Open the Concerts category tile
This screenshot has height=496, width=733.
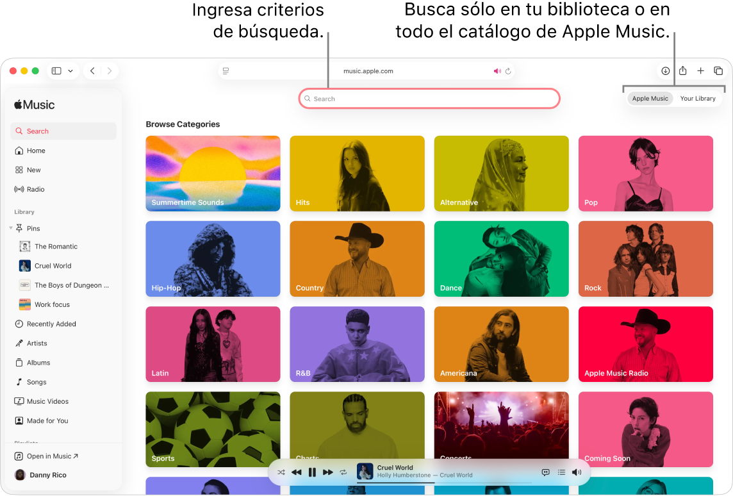point(502,424)
